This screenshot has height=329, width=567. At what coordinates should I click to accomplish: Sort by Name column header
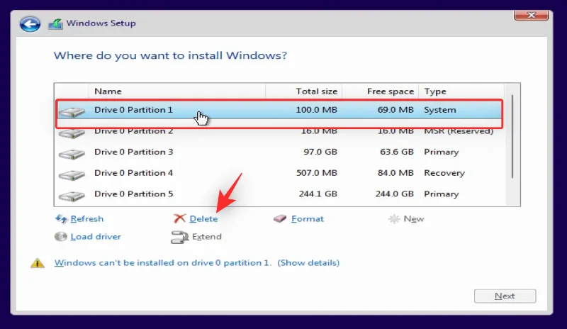[177, 91]
